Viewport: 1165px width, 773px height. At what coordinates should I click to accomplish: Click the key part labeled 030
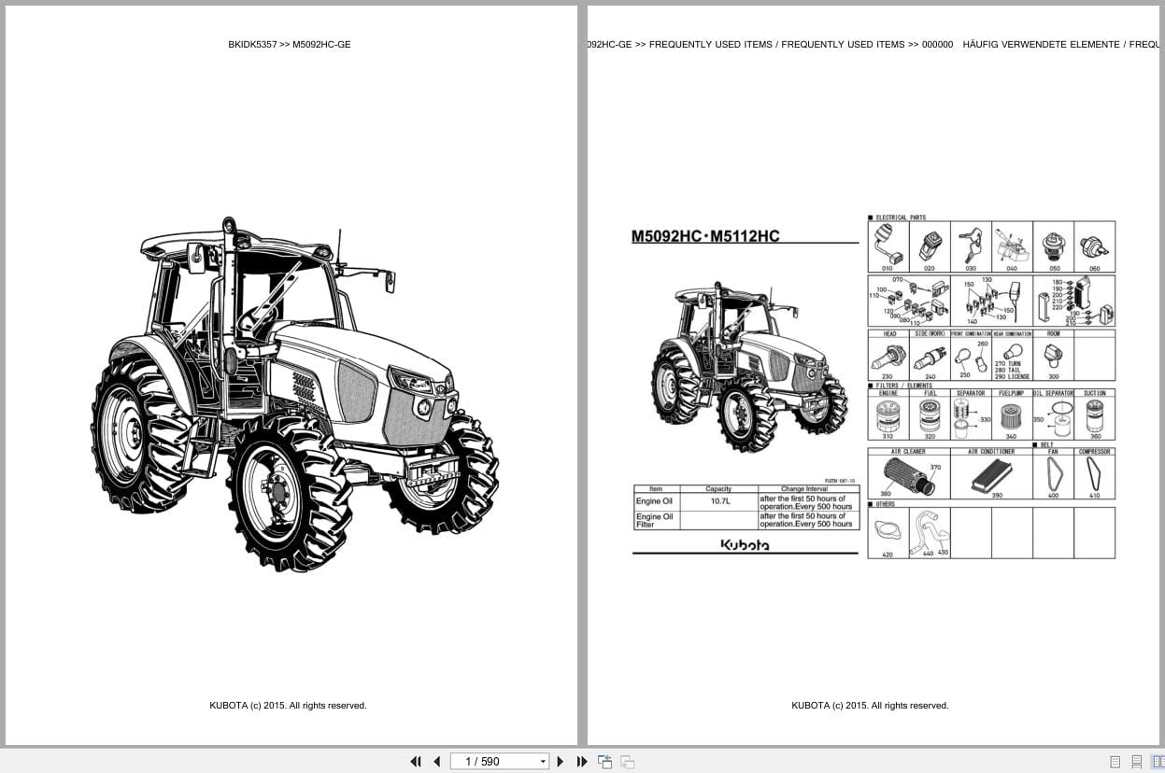click(971, 246)
